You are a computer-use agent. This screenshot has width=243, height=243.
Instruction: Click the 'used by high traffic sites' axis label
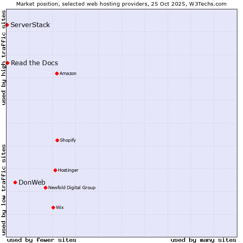click(x=4, y=58)
